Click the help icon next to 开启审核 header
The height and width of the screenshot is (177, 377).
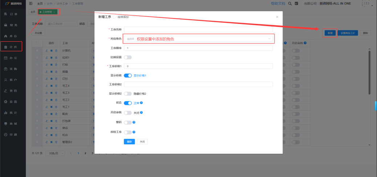tap(305, 43)
